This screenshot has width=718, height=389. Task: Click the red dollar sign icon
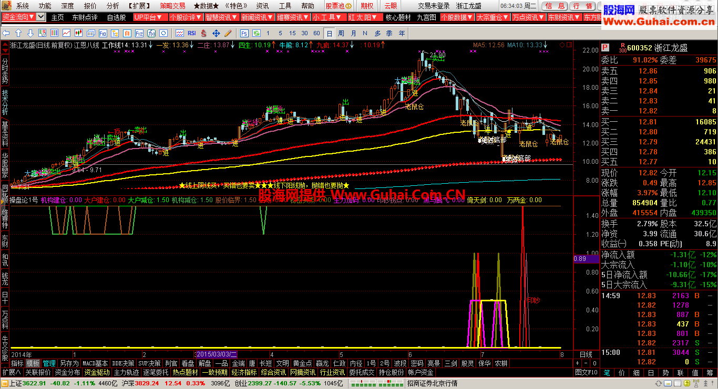(x=204, y=33)
